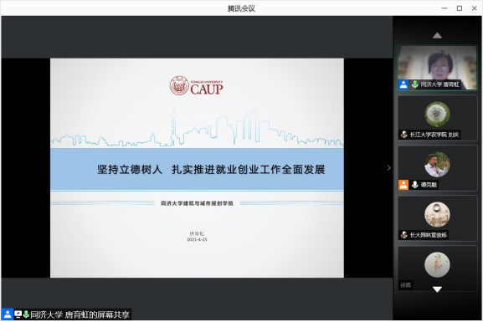
Task: Click the round avatar photo of 谭亮魁
Action: point(437,165)
